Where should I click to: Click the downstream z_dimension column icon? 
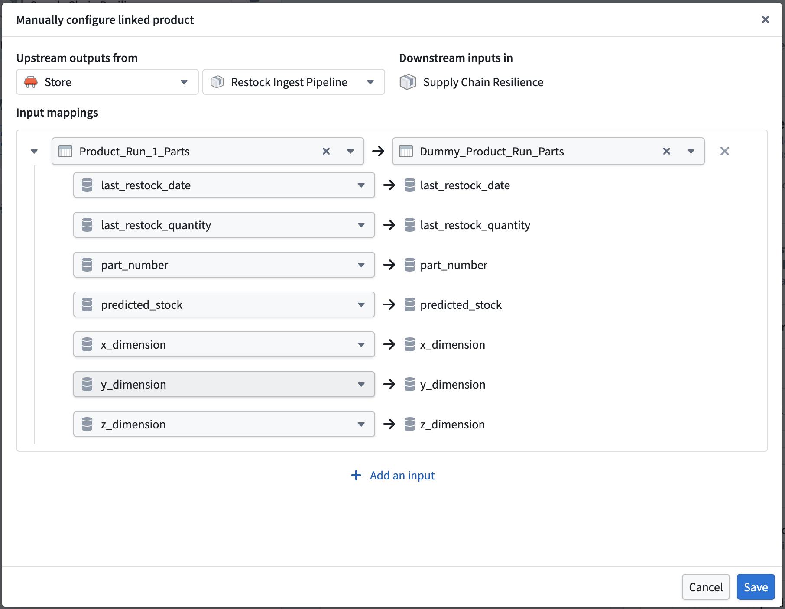pos(410,424)
